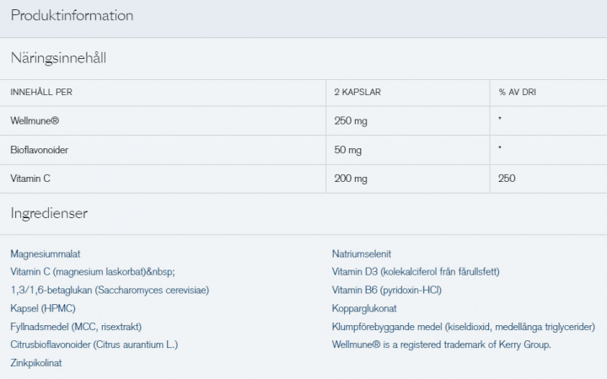The image size is (607, 379).
Task: Click the Vitamin C row label
Action: pyautogui.click(x=30, y=179)
